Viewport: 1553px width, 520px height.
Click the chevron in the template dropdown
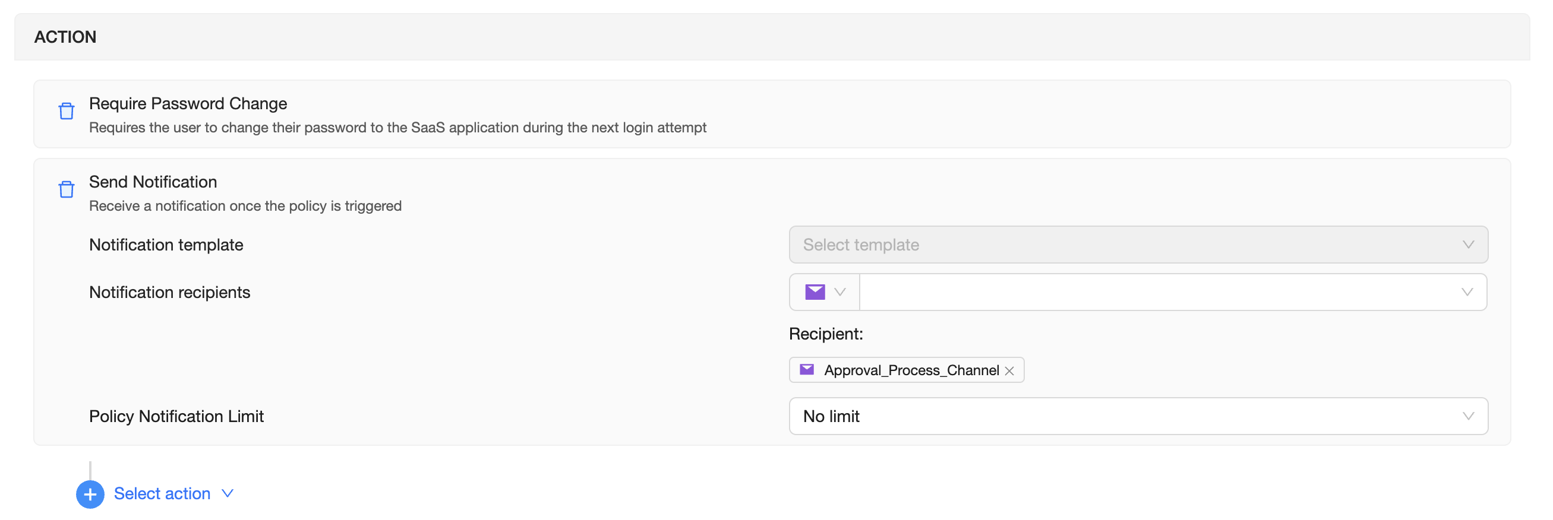1468,245
